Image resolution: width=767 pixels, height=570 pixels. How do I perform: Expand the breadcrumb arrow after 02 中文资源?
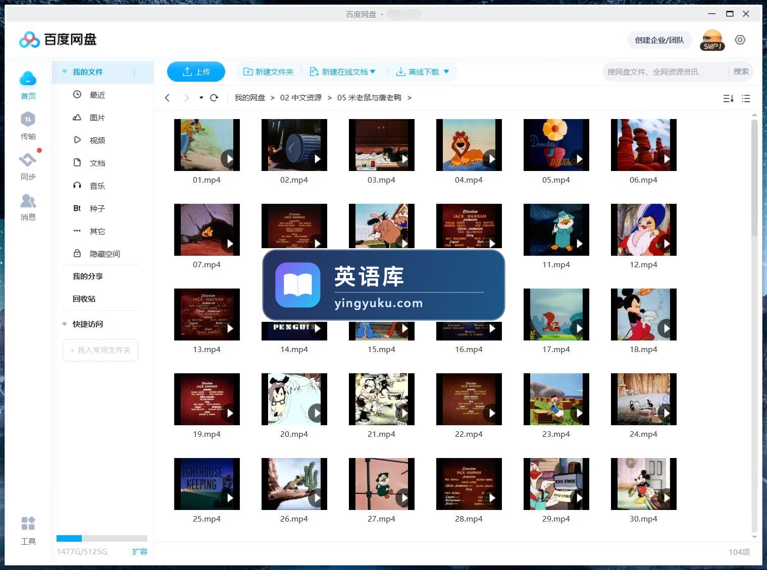pos(330,98)
